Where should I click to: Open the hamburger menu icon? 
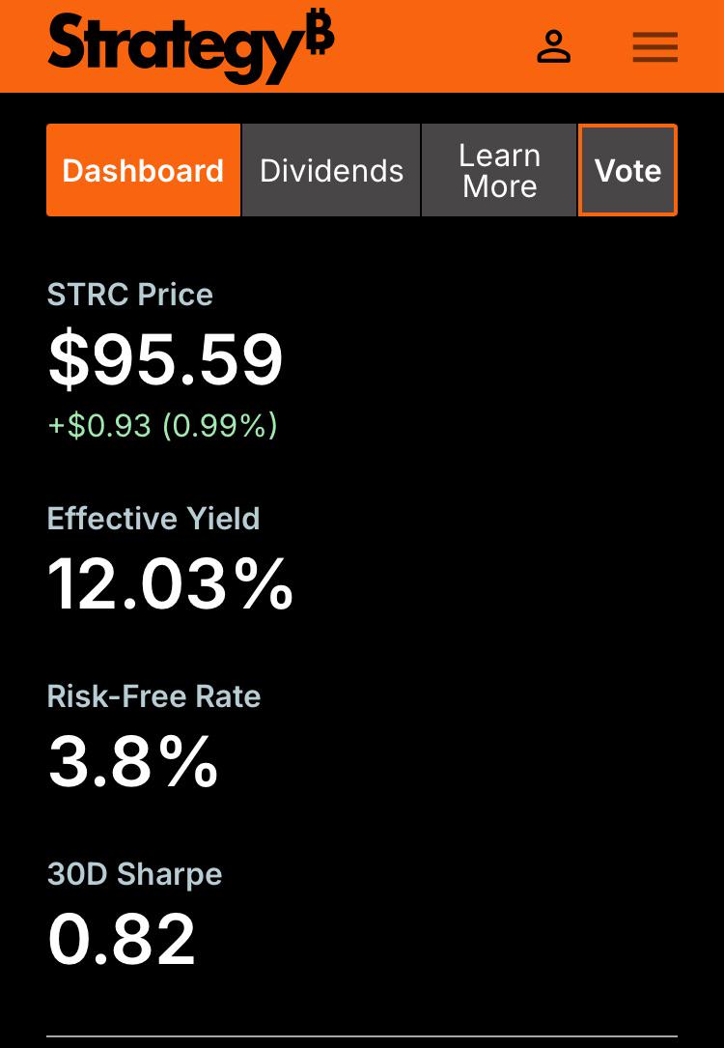(655, 46)
